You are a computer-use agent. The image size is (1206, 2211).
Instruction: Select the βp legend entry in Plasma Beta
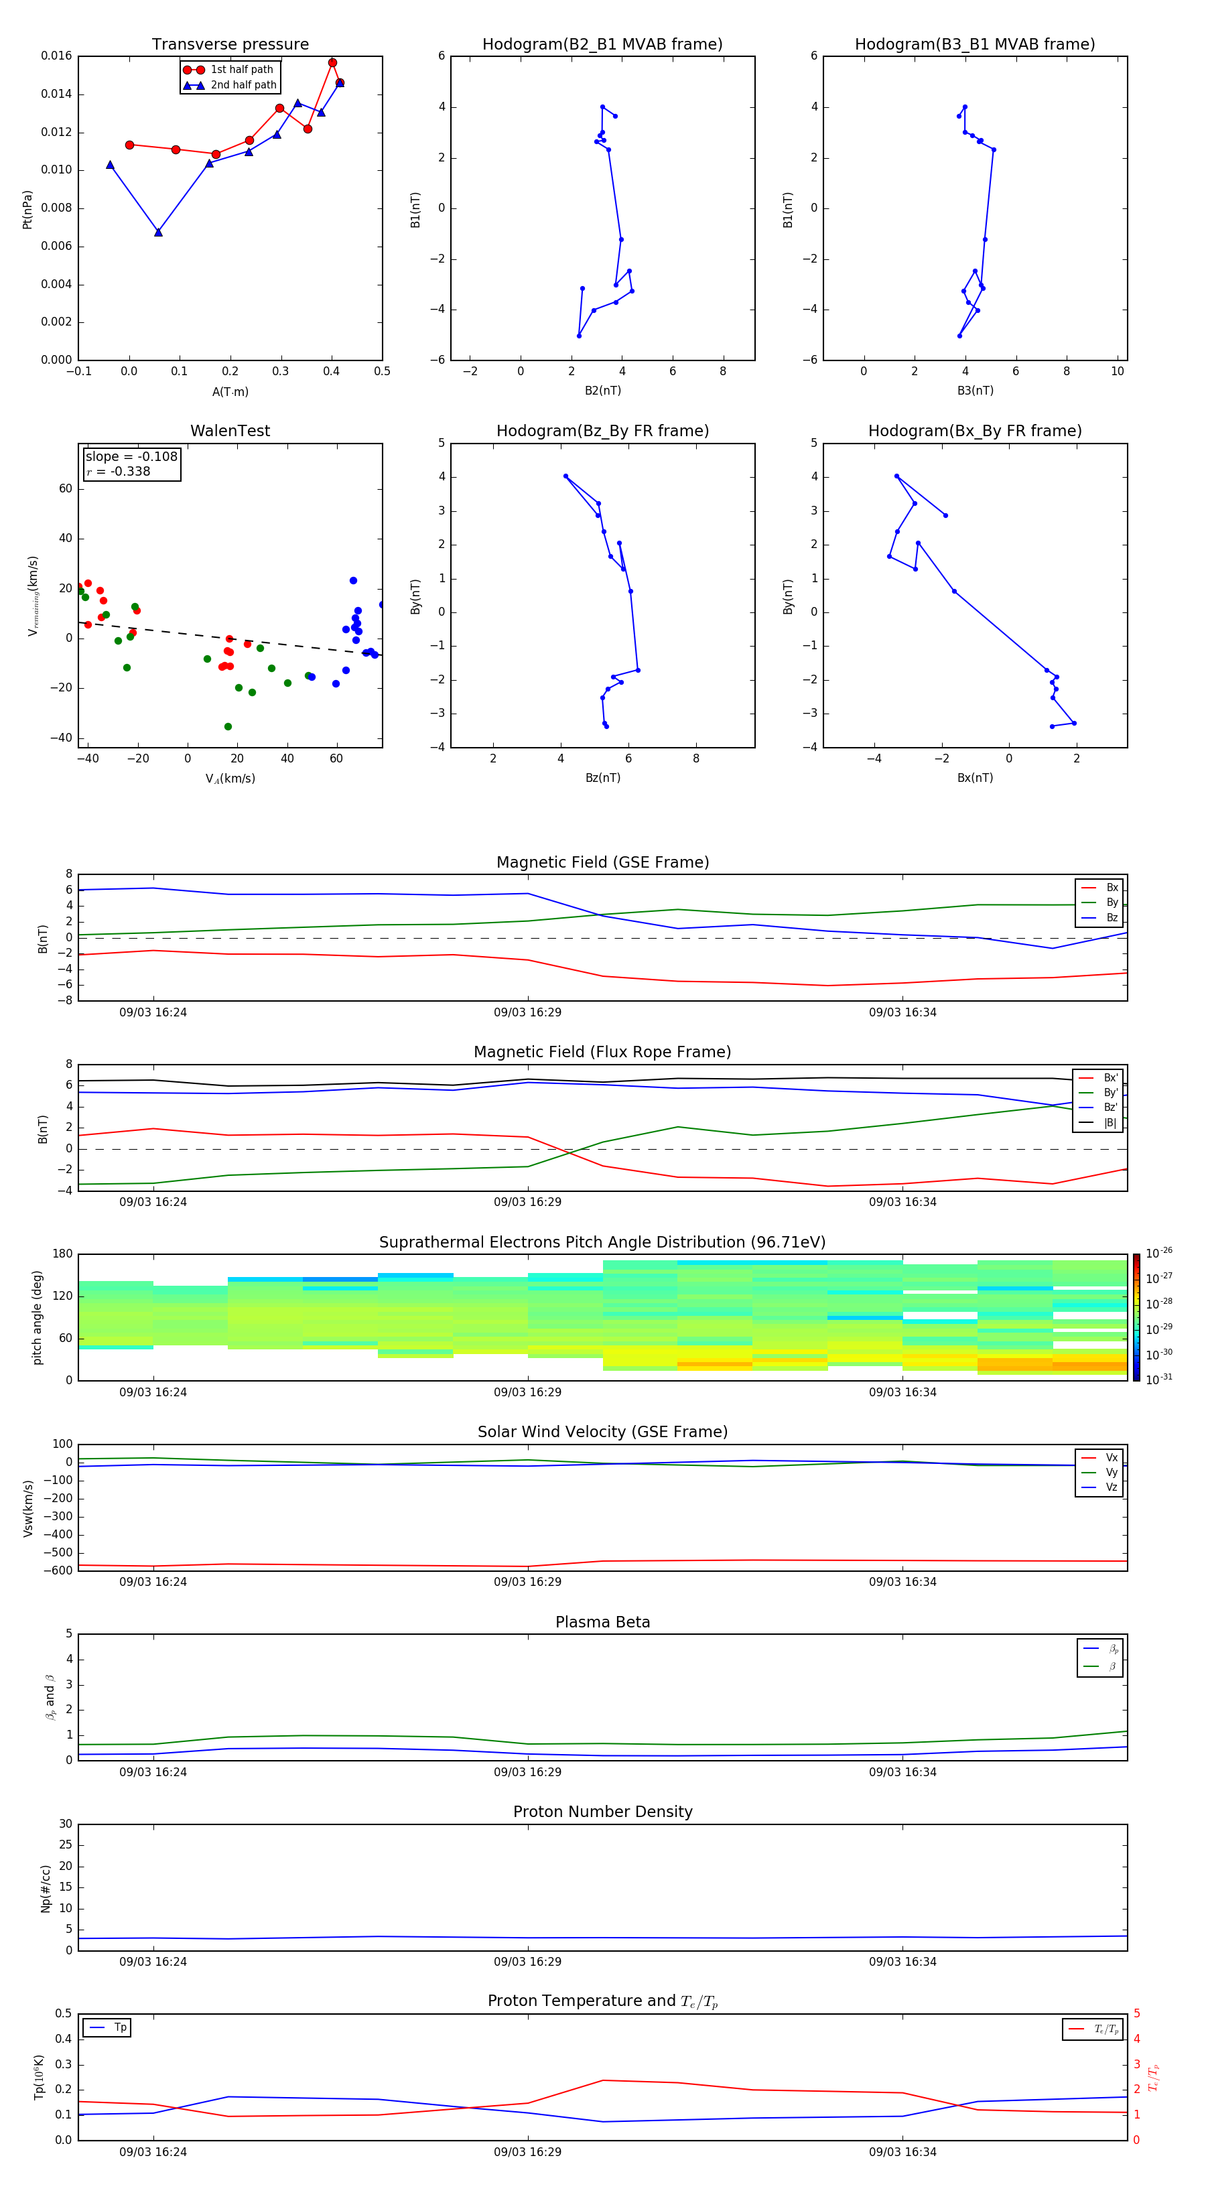pos(1101,1649)
